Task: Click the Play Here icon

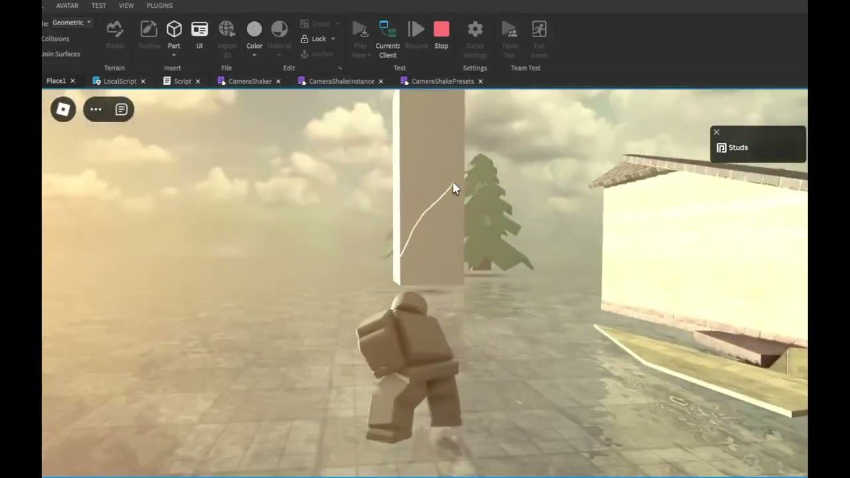Action: click(360, 29)
